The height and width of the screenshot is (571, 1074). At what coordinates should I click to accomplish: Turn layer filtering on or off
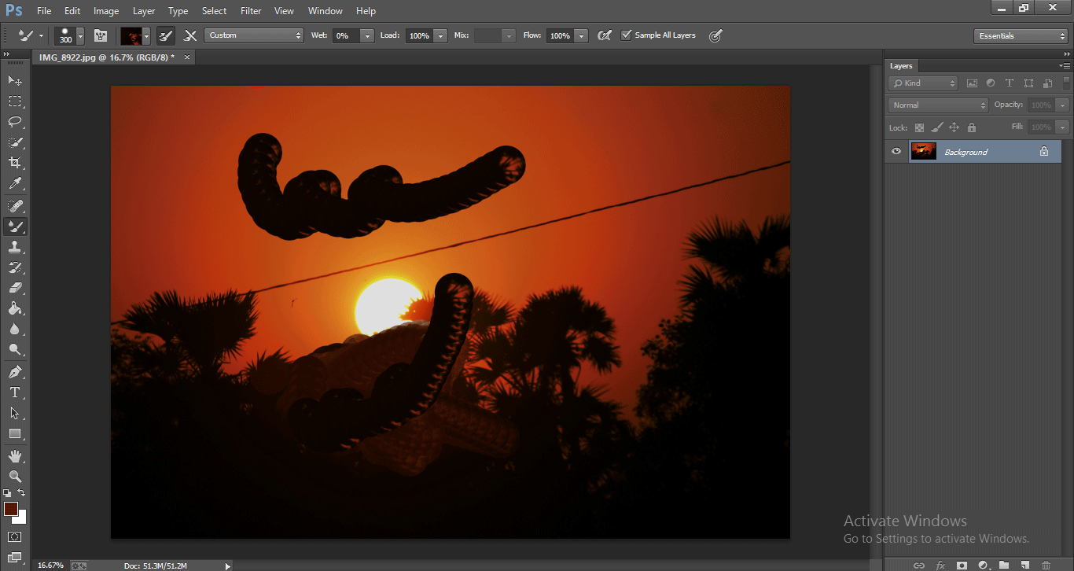(1067, 83)
